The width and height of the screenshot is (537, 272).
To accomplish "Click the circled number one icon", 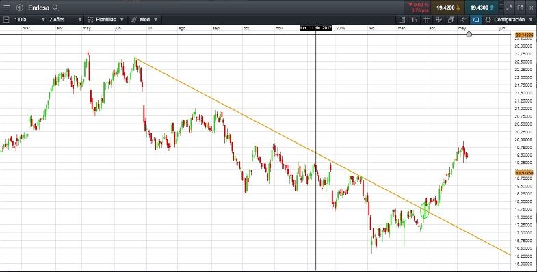I will tap(20, 8).
